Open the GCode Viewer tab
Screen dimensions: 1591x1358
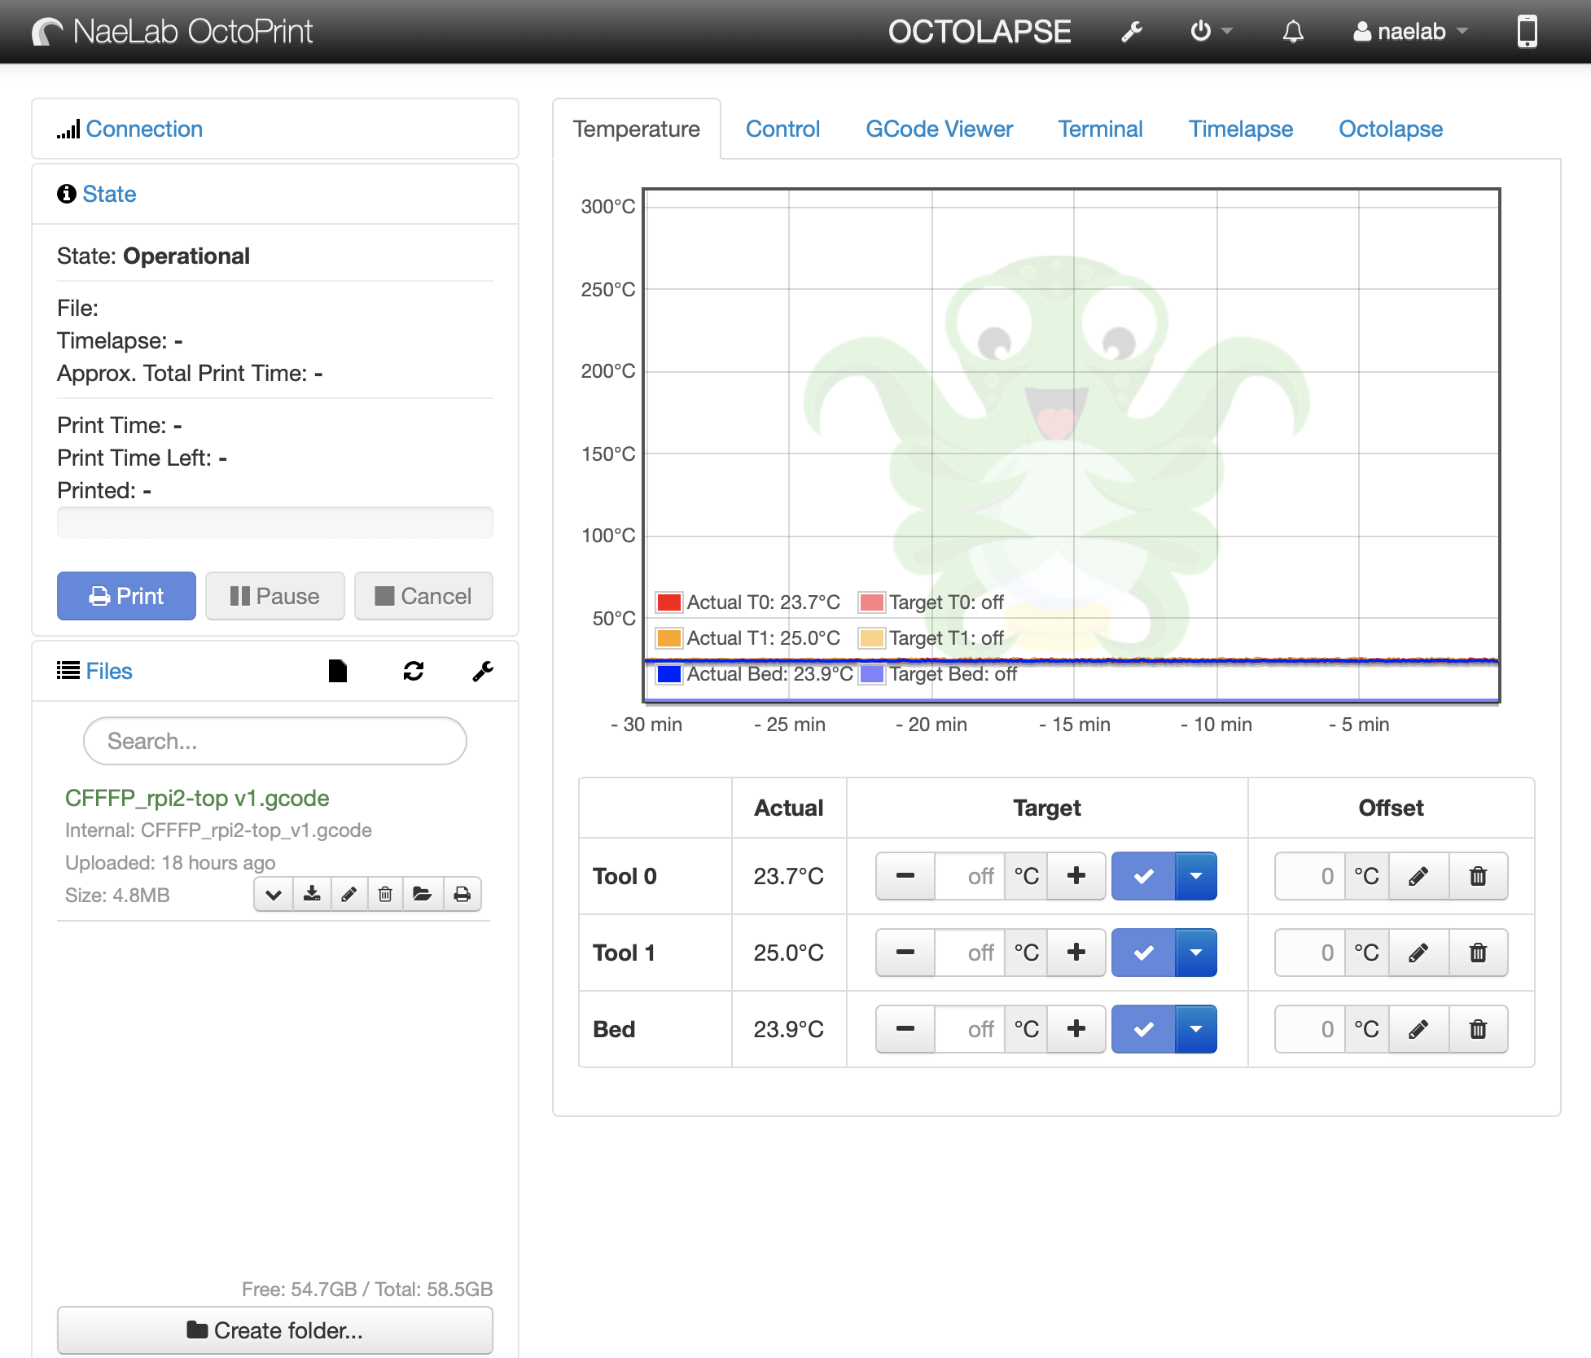click(x=939, y=129)
